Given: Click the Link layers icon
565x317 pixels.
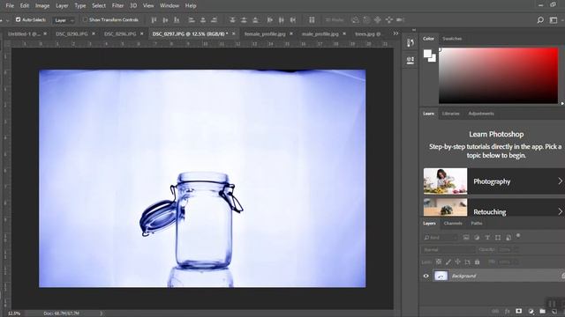Looking at the screenshot, I should coord(495,311).
